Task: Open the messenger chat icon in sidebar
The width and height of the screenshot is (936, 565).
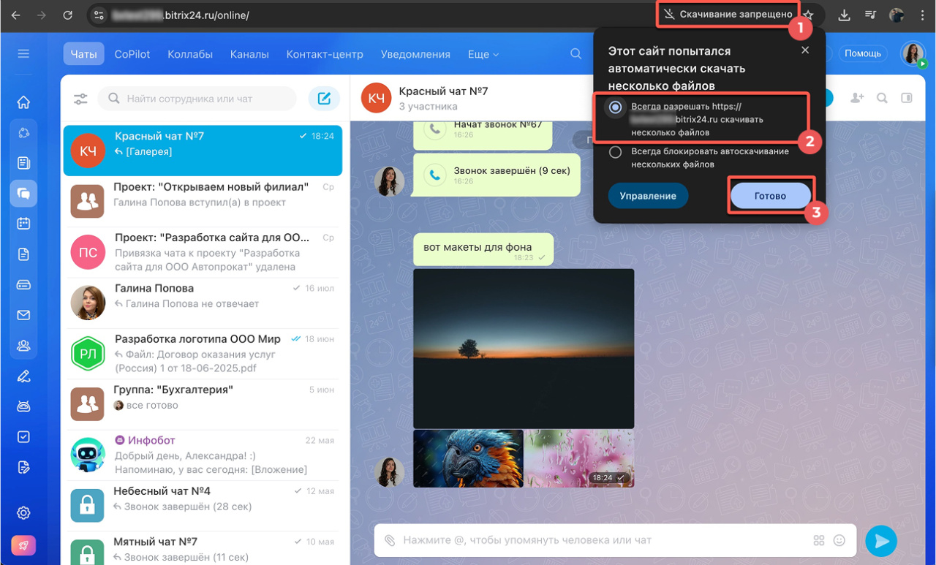Action: click(x=23, y=193)
